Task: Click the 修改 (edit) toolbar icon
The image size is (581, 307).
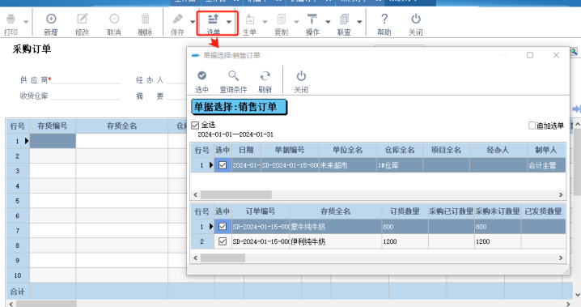Action: (x=82, y=19)
